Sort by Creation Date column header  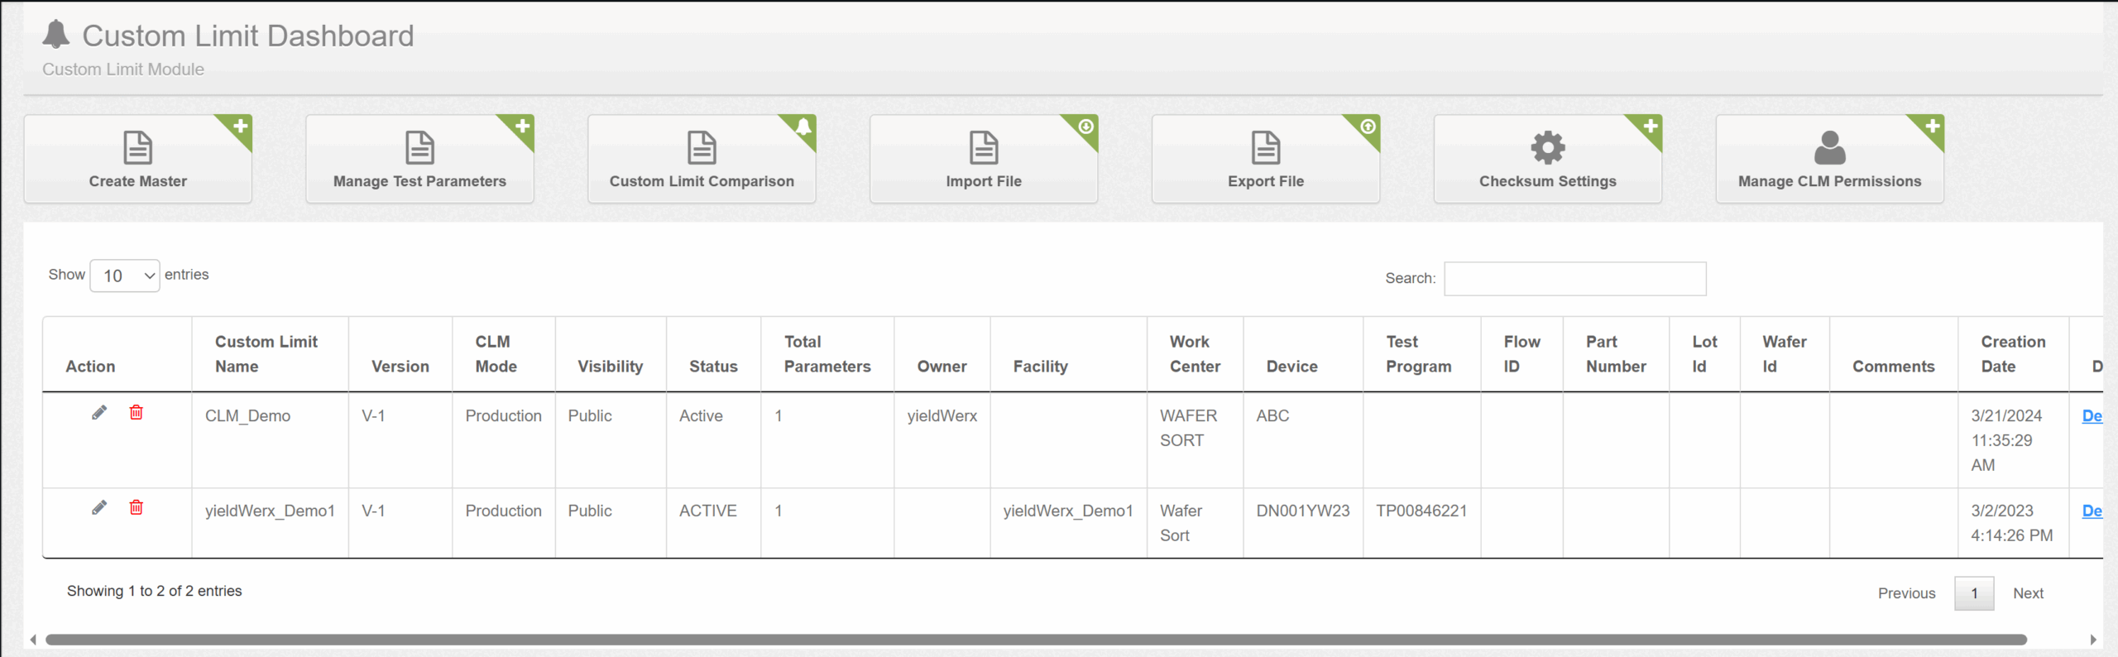tap(2012, 354)
